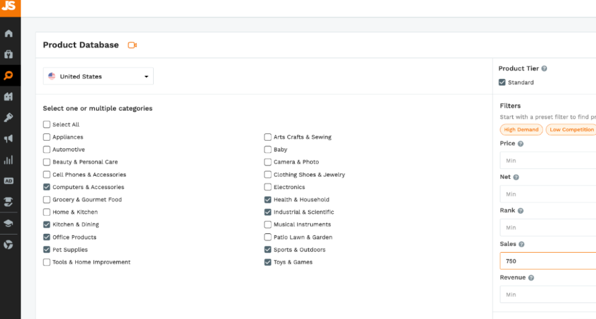This screenshot has height=319, width=596.
Task: Show help icon next to Price
Action: 521,144
